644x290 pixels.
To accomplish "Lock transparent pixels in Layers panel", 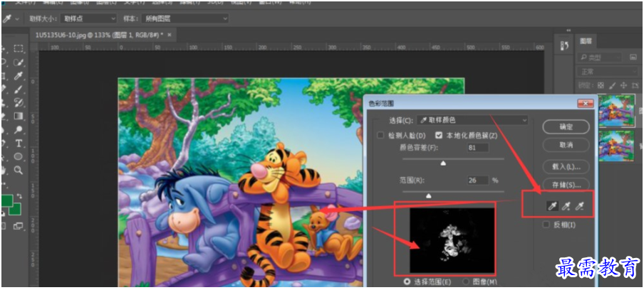I will tap(601, 85).
